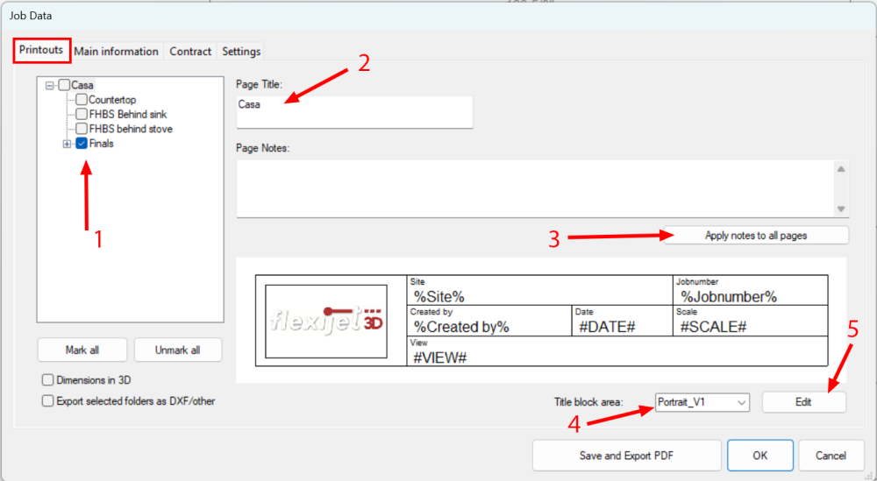Image resolution: width=877 pixels, height=481 pixels.
Task: Click into the Page Title field
Action: [354, 112]
